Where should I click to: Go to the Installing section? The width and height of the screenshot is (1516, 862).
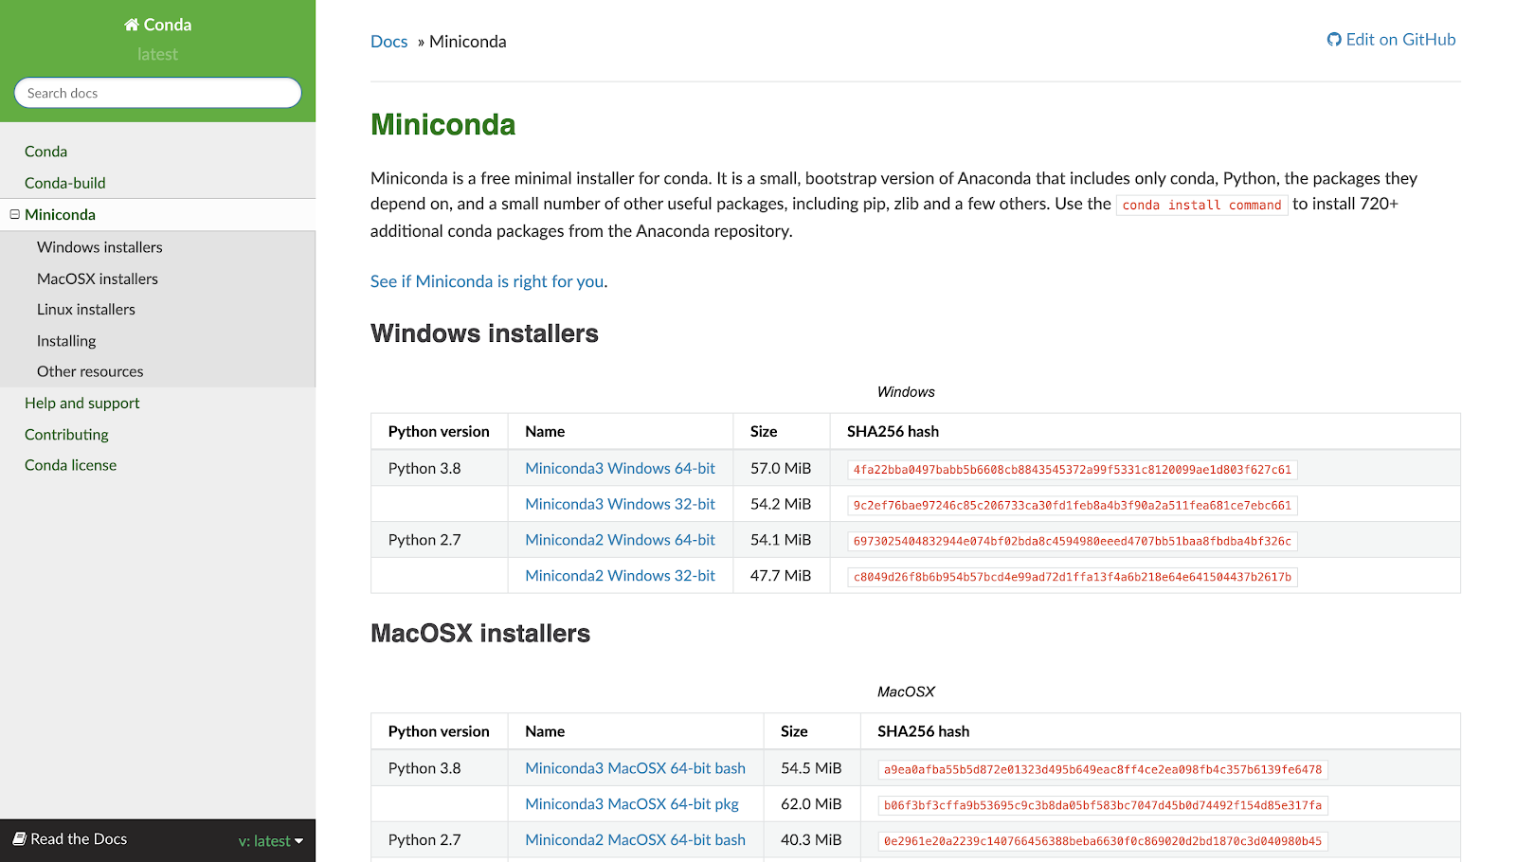66,341
